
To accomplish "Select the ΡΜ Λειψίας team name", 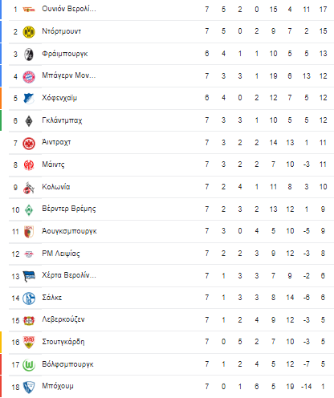I will pos(61,254).
